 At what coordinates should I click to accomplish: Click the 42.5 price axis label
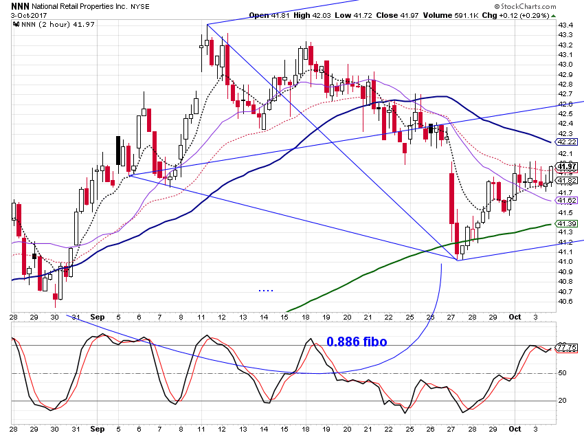tap(565, 113)
